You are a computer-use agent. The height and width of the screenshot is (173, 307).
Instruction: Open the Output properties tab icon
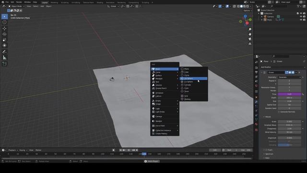coord(256,72)
